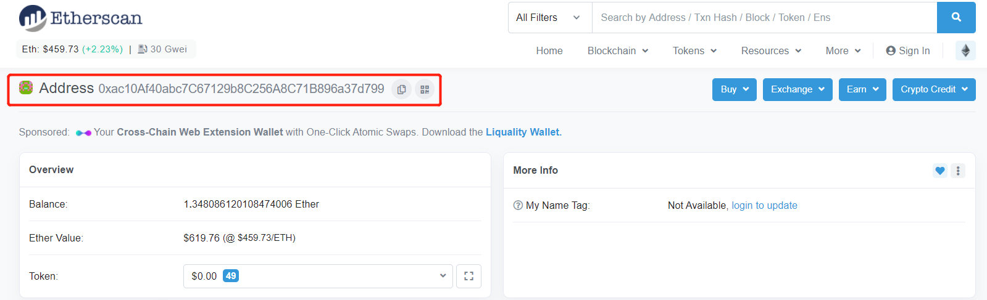Open the All Filters dropdown
This screenshot has height=300, width=987.
point(550,17)
